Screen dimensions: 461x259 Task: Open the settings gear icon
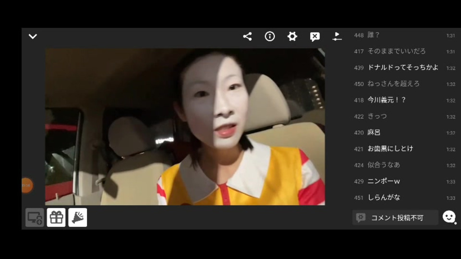tap(292, 36)
